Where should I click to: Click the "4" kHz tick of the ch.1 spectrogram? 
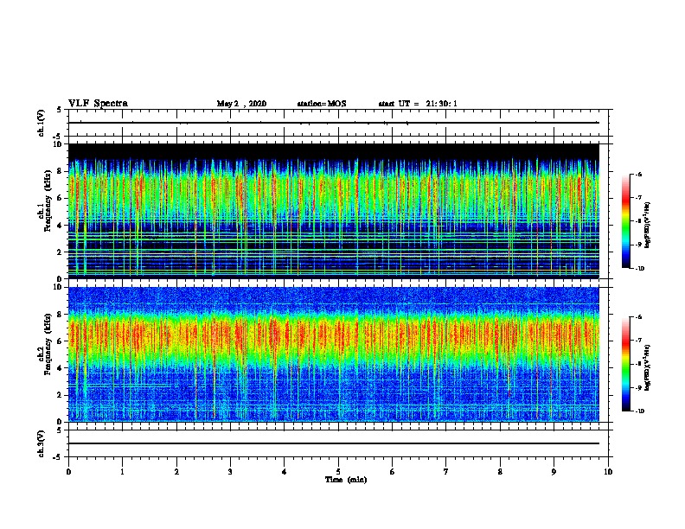click(x=61, y=226)
